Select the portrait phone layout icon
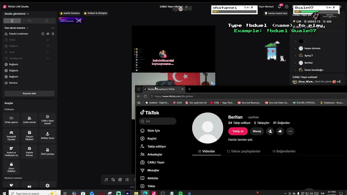 (12, 21)
